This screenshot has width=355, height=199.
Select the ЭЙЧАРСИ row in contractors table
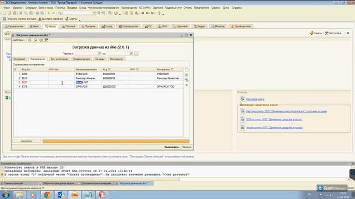(x=98, y=86)
